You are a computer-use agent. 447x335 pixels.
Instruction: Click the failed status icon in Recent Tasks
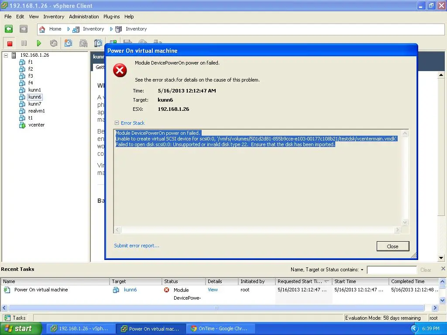166,290
